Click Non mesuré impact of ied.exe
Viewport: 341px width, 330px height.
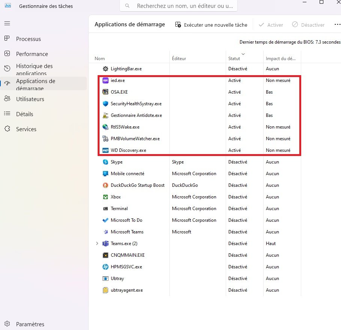click(x=278, y=80)
